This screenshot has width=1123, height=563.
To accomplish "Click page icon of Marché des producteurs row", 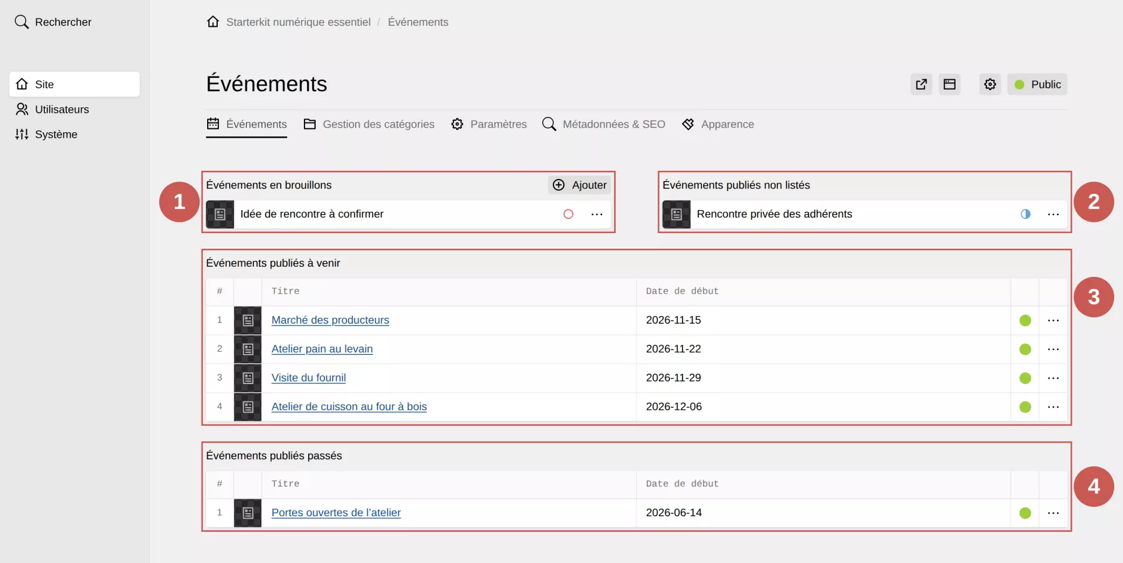I will tap(248, 320).
